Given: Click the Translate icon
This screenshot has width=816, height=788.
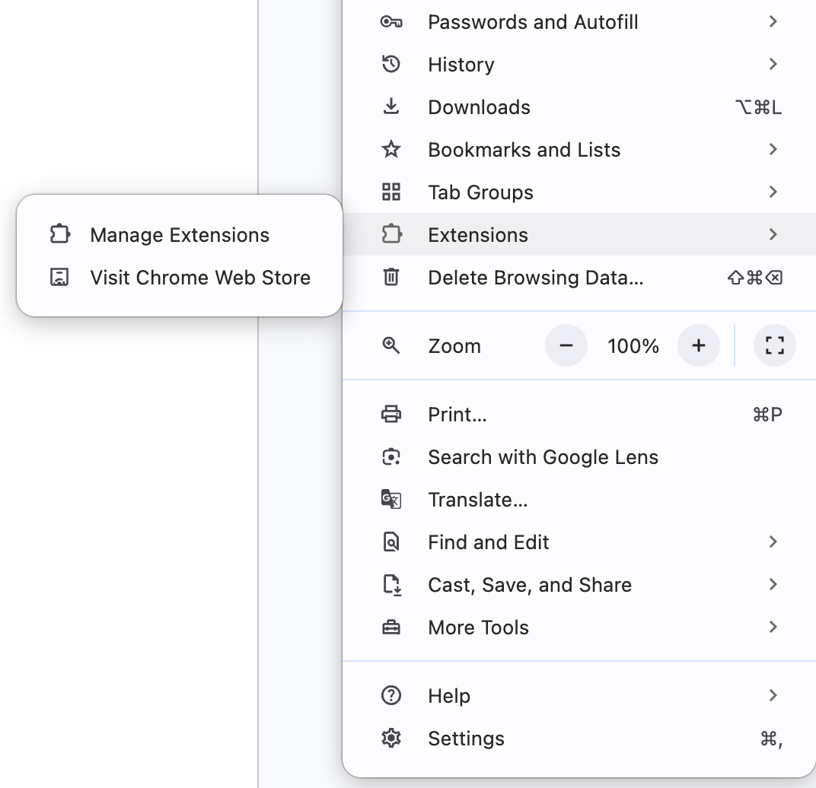Looking at the screenshot, I should tap(390, 500).
